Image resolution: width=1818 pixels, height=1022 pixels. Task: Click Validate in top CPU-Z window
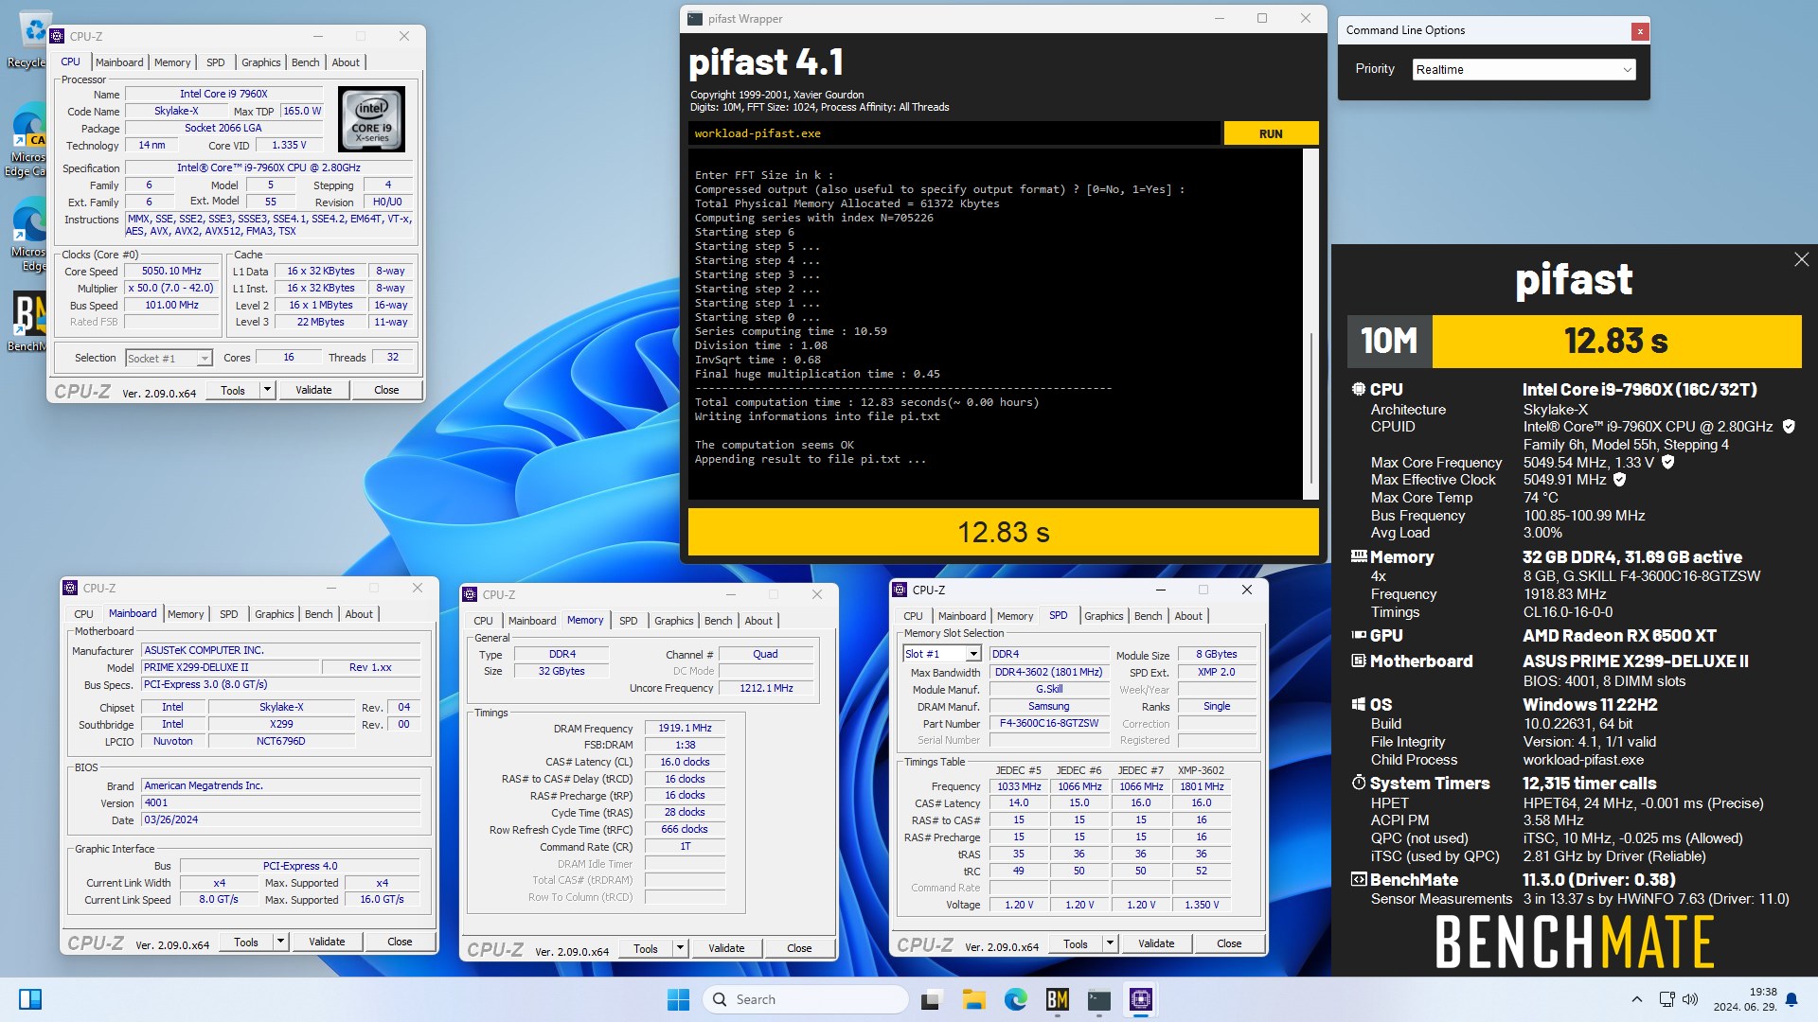coord(313,390)
